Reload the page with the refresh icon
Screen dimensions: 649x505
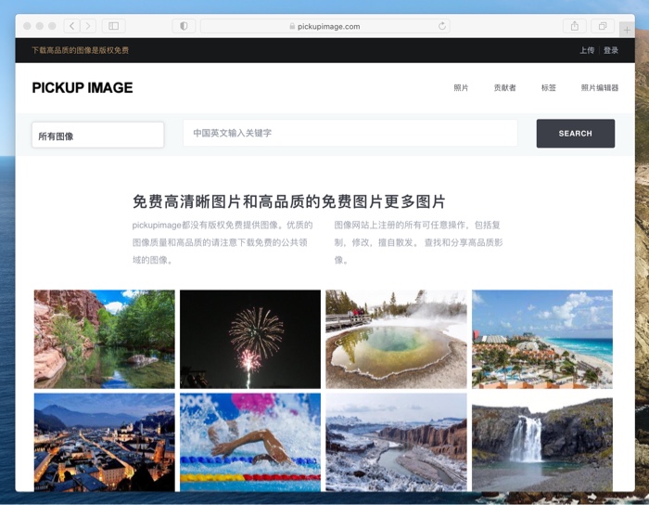point(442,26)
